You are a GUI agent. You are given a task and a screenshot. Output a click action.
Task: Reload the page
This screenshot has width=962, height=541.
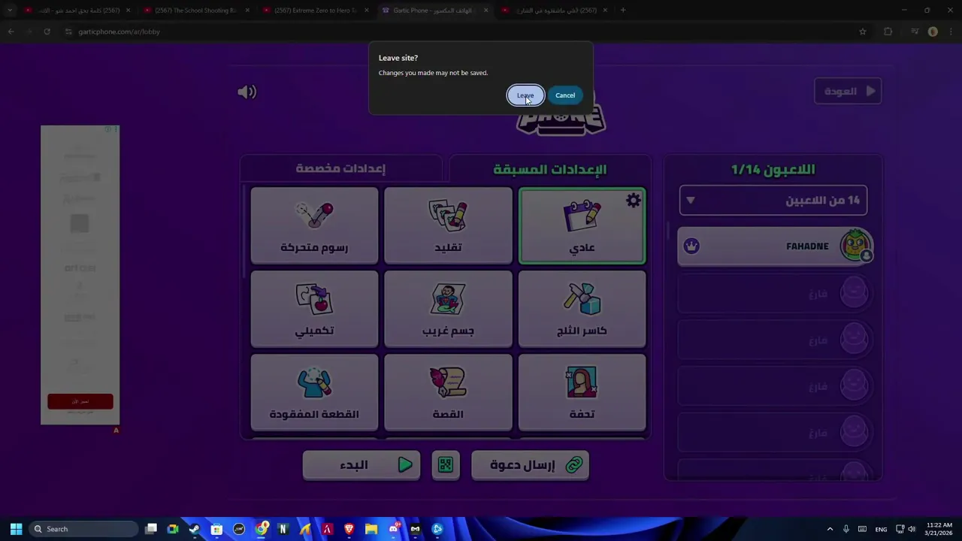(47, 32)
